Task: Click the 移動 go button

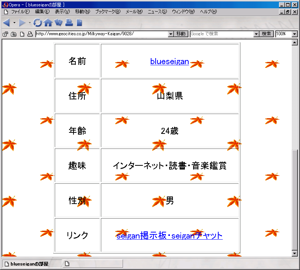Action: 181,34
